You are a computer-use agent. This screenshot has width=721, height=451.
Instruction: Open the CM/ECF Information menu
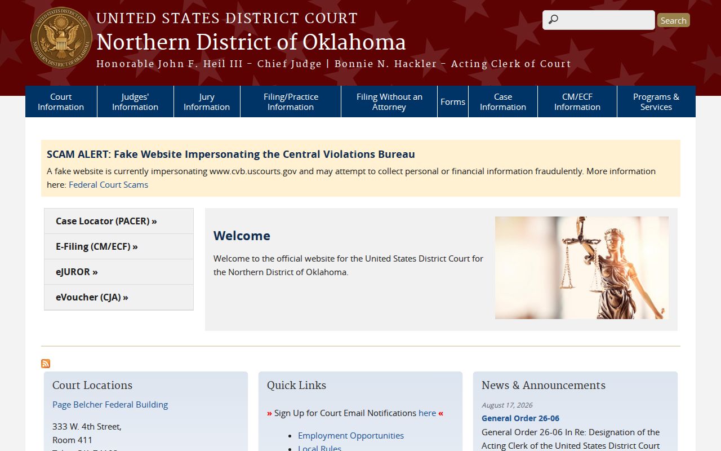click(x=577, y=101)
